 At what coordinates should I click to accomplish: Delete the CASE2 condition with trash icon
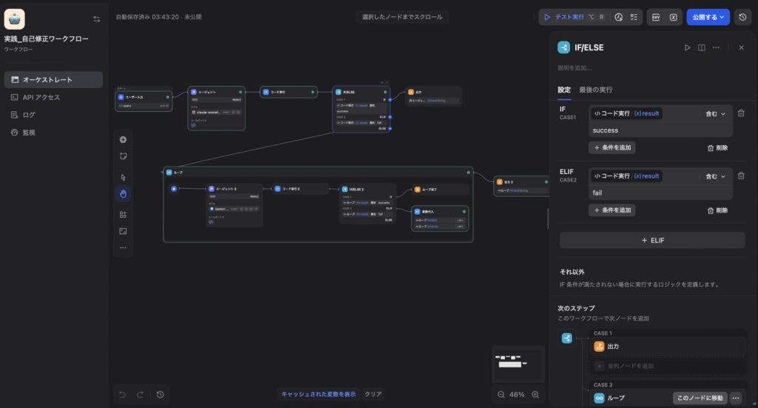coord(741,176)
